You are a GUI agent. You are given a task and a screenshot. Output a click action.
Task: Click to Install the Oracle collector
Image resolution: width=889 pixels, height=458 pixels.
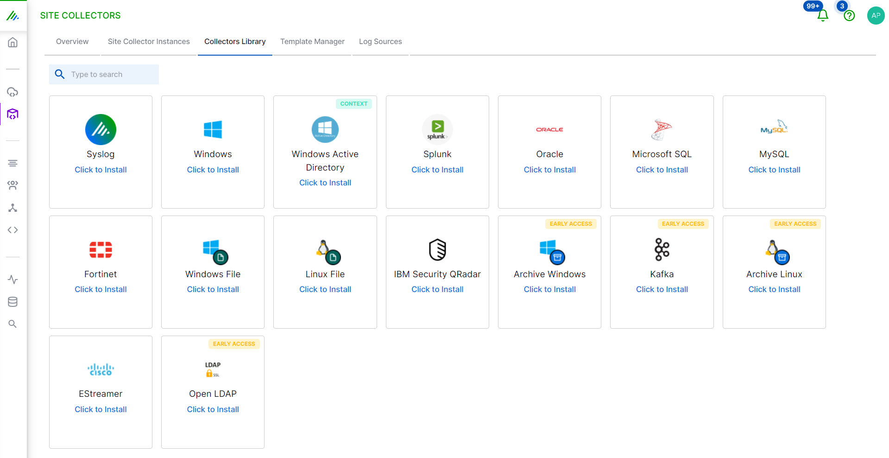(550, 170)
